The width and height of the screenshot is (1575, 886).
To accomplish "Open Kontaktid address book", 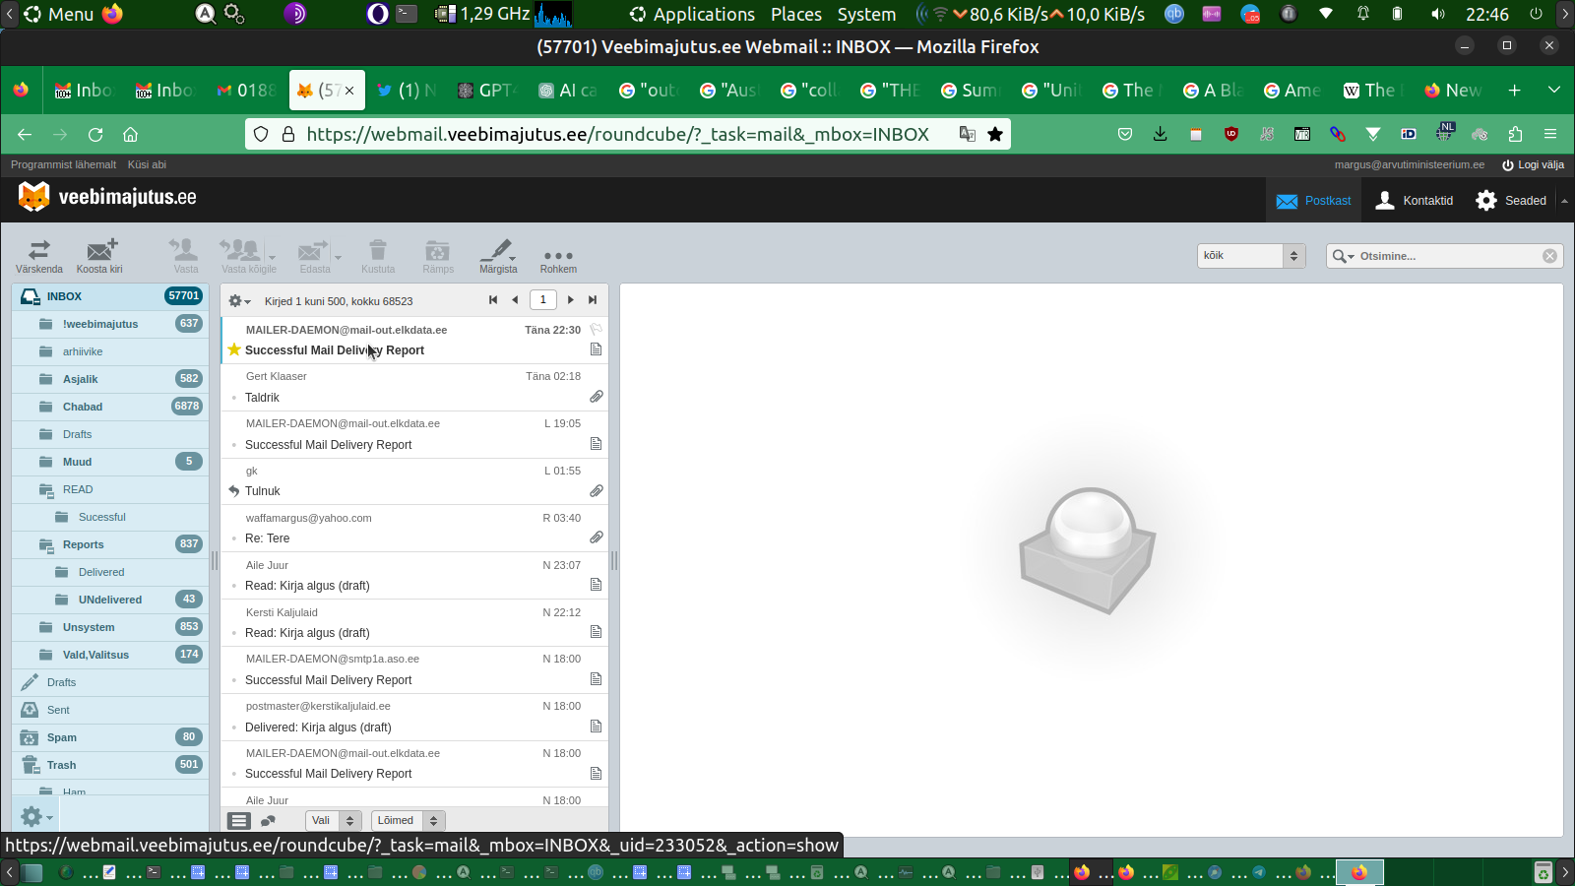I will (x=1414, y=201).
